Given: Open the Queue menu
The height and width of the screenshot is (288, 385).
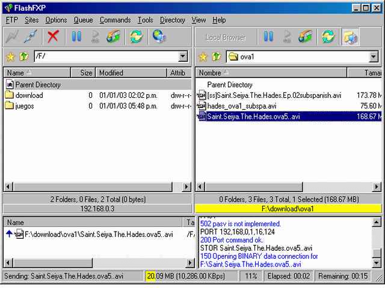Looking at the screenshot, I should click(x=83, y=20).
